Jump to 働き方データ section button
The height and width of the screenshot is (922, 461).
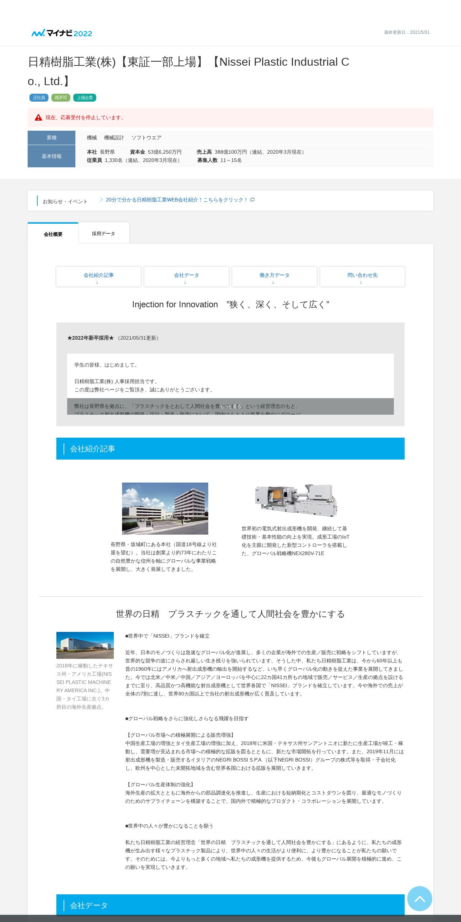pyautogui.click(x=274, y=276)
